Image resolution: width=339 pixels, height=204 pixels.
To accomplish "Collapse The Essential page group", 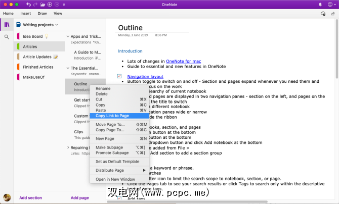I will point(68,68).
